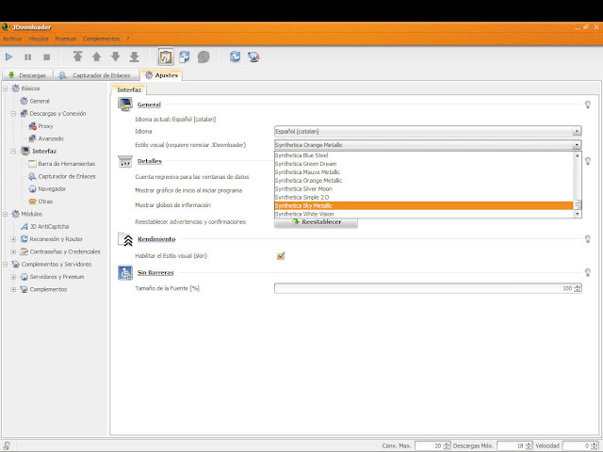This screenshot has width=603, height=452.
Task: Collapse the Descargas y Conexión tree node
Action: click(x=13, y=114)
